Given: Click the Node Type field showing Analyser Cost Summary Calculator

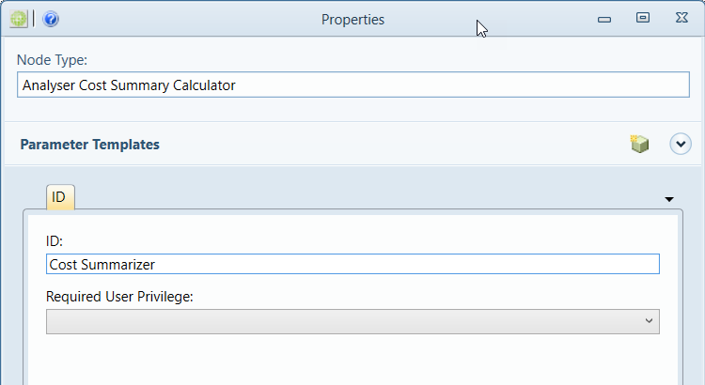Looking at the screenshot, I should coord(352,85).
